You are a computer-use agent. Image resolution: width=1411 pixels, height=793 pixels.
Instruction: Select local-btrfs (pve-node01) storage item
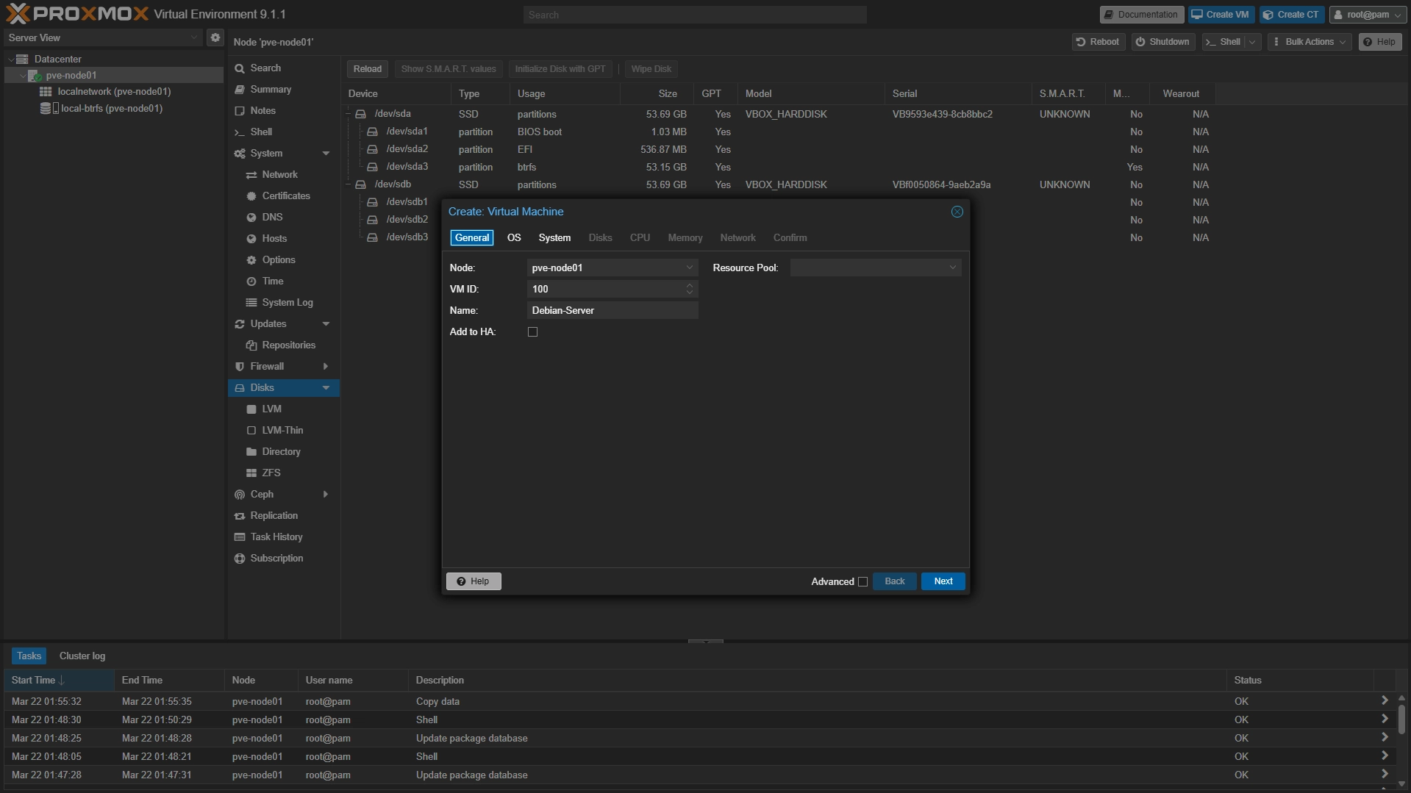pyautogui.click(x=111, y=108)
